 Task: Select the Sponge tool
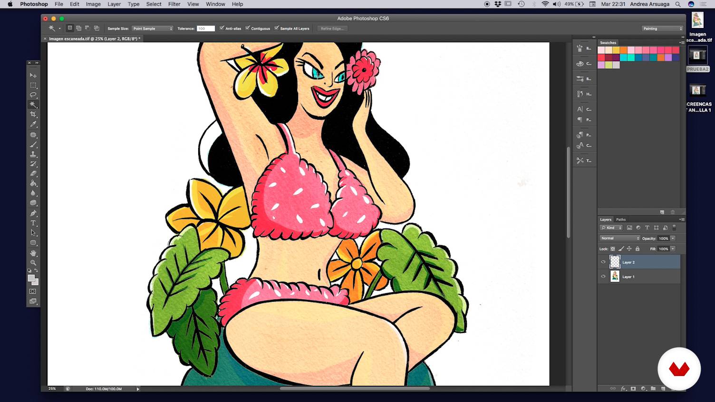(x=33, y=202)
